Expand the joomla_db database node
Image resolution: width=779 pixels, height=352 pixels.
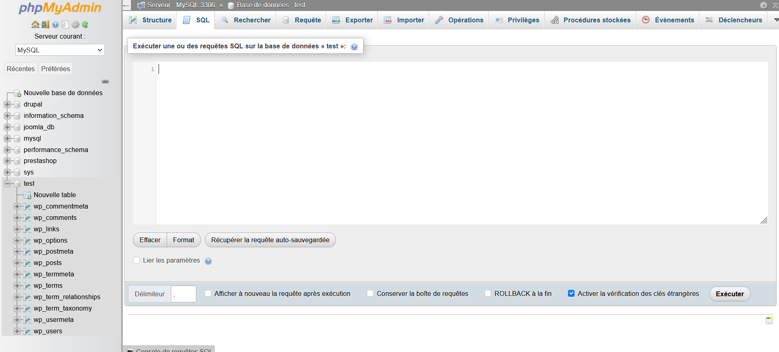(7, 127)
